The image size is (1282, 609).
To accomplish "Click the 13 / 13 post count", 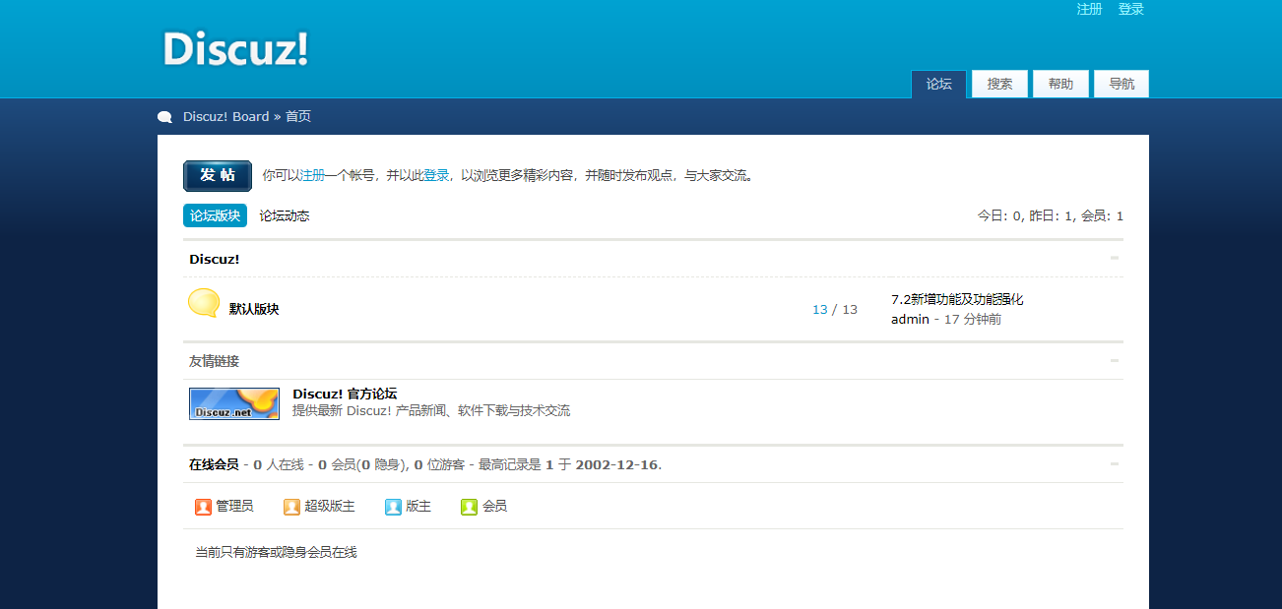I will [835, 309].
